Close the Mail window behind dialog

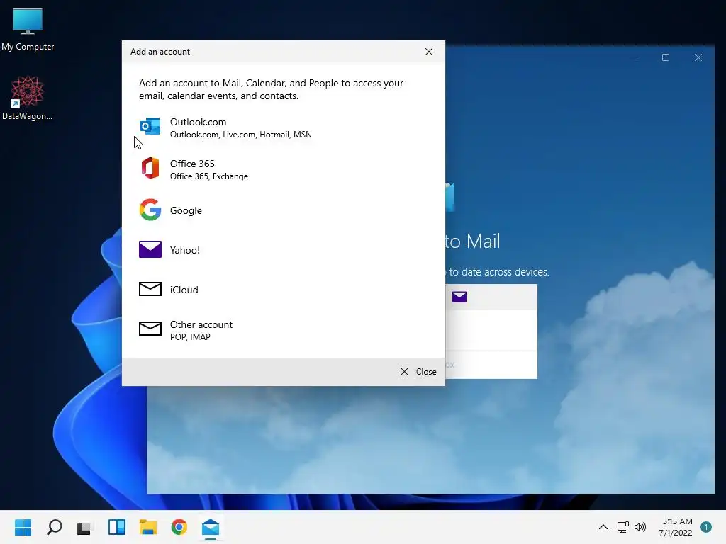coord(698,57)
